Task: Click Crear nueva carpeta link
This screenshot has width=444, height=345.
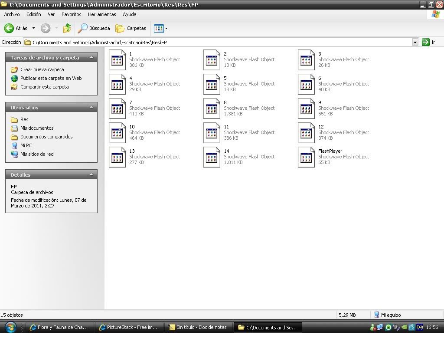Action: [x=42, y=69]
